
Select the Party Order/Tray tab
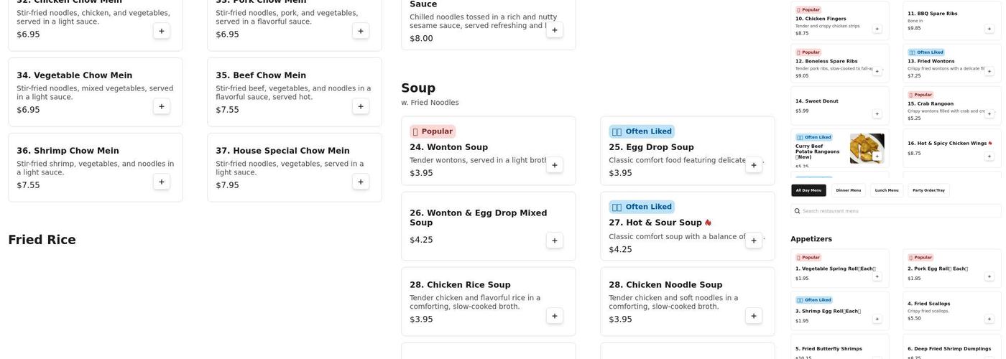tap(928, 190)
